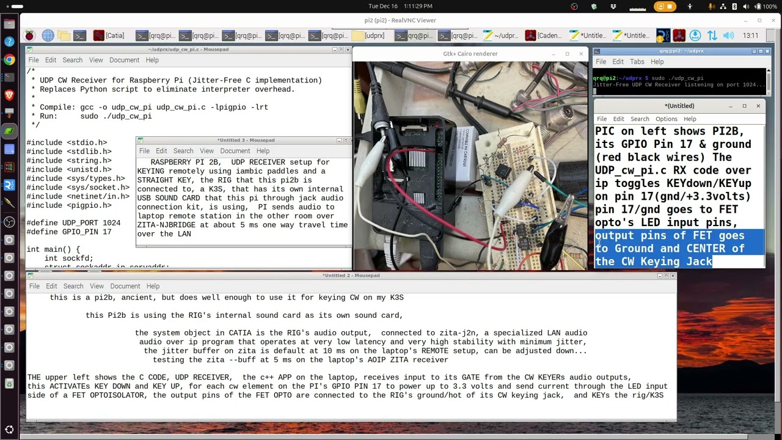Open the file manager folder icon in Pi taskbar
The image size is (782, 440).
(x=64, y=36)
